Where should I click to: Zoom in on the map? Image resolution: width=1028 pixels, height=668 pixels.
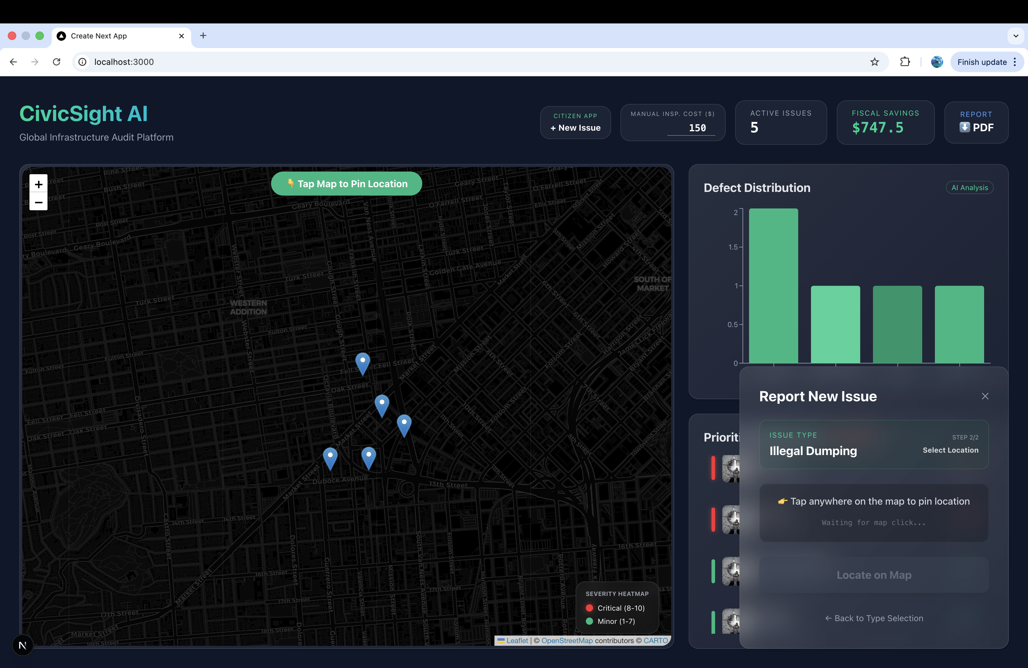click(38, 184)
